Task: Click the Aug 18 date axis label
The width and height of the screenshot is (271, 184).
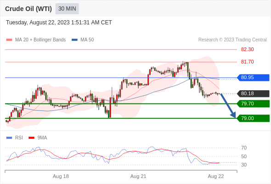Action: pyautogui.click(x=61, y=176)
